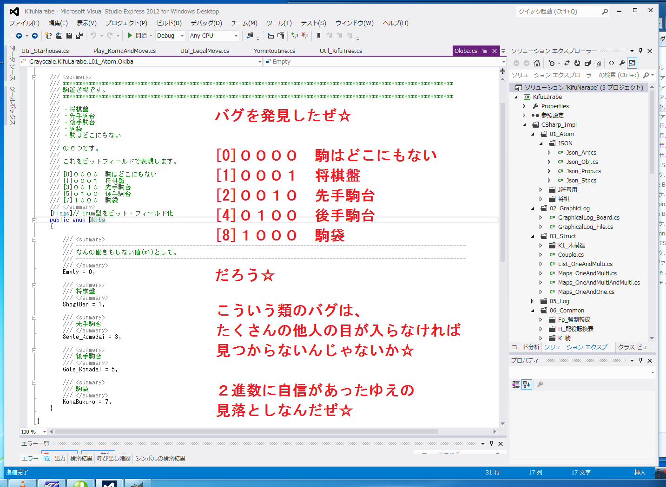The image size is (666, 487).
Task: Open Properties via the wrench icon
Action: coord(622,63)
